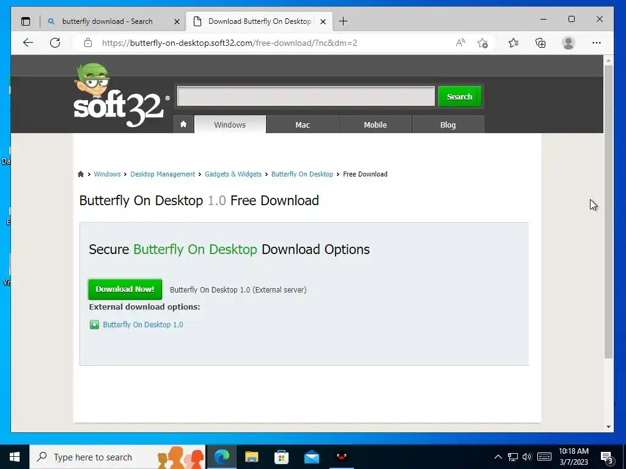Screen dimensions: 626x469
Task: Open the Butterfly On Desktop 1.0 external link
Action: click(x=143, y=325)
